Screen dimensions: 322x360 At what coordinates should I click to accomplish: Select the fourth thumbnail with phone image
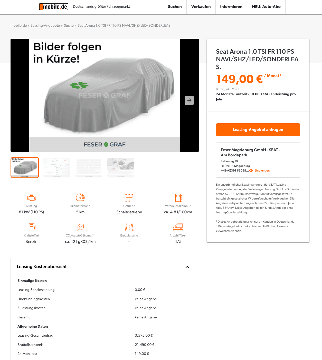[x=121, y=167]
